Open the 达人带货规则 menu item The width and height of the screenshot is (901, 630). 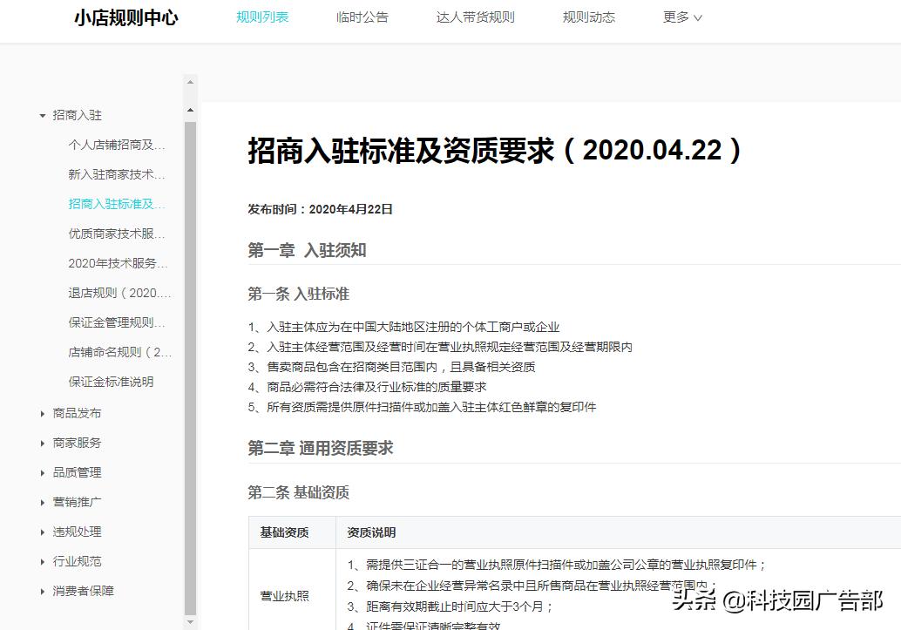[x=476, y=16]
